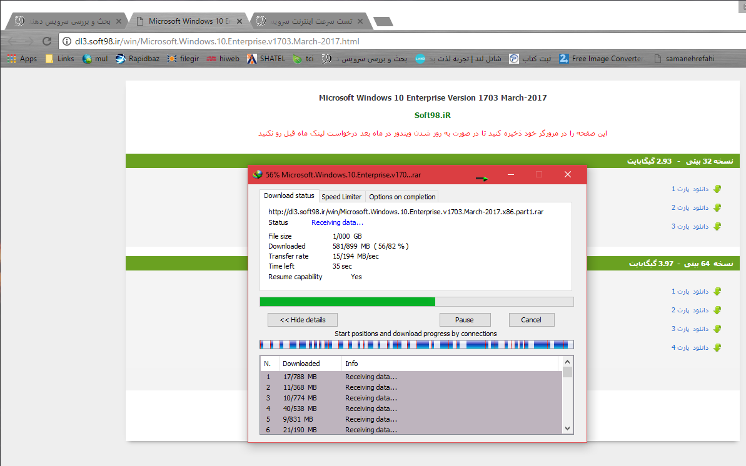Close the first browser tab
Screen dimensions: 746x466
pyautogui.click(x=119, y=21)
